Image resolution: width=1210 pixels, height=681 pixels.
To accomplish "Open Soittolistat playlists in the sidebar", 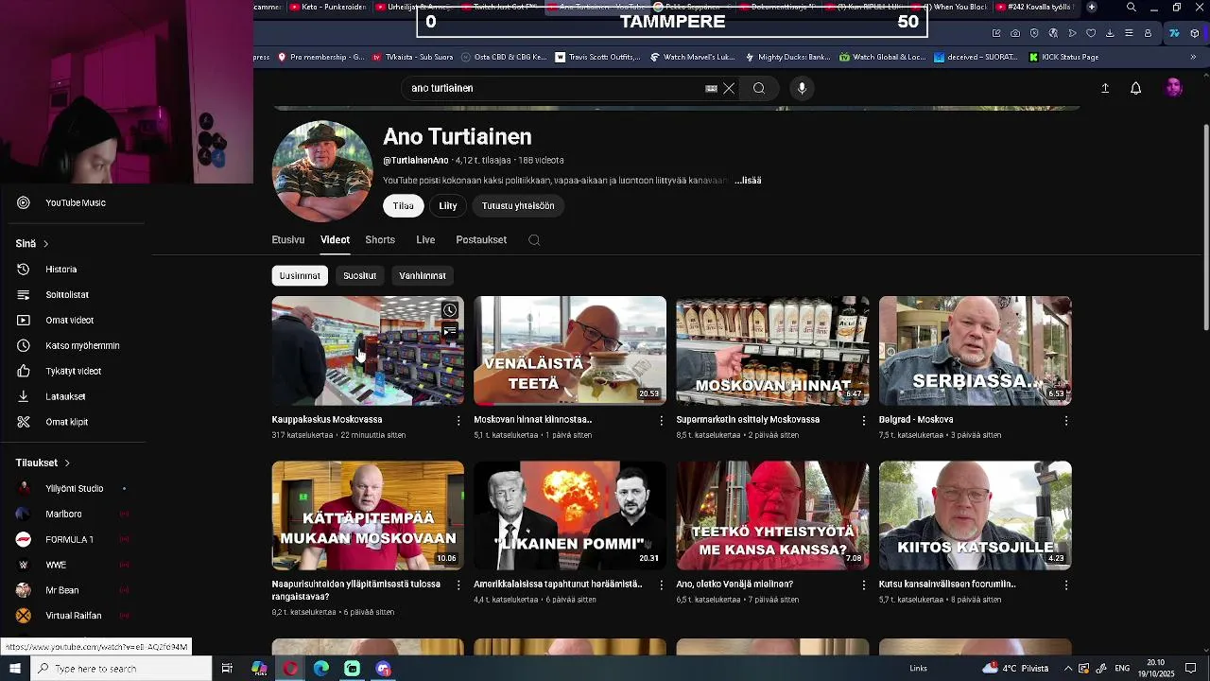I will coord(67,295).
